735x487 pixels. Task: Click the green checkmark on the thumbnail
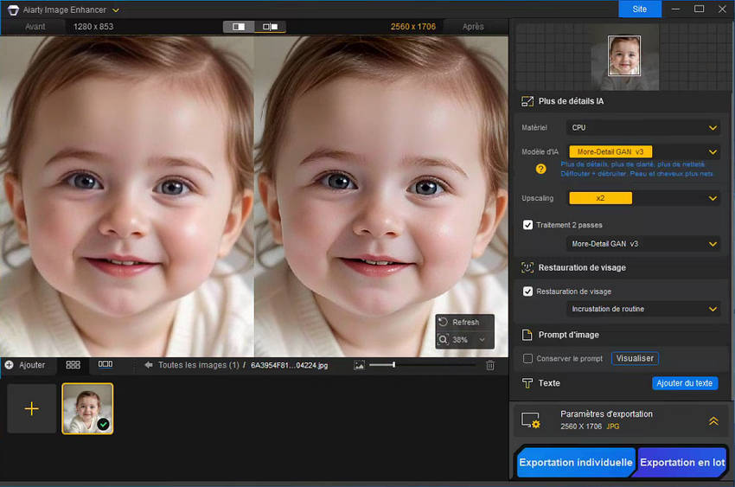(x=104, y=424)
